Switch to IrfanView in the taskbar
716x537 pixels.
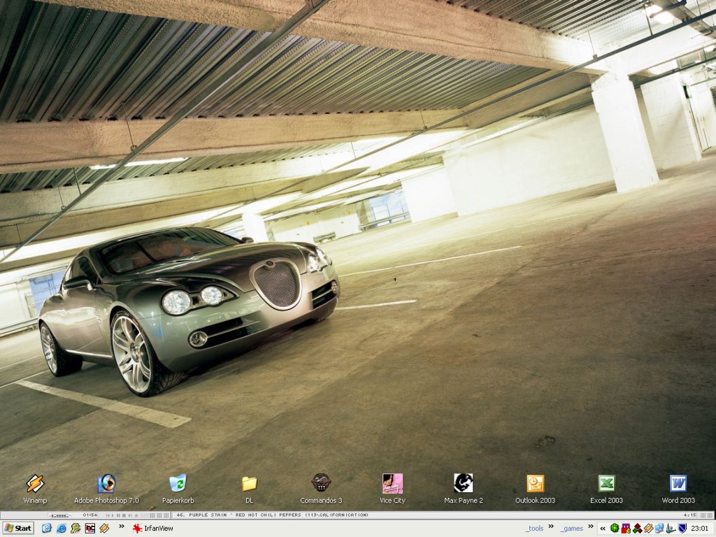click(x=152, y=529)
